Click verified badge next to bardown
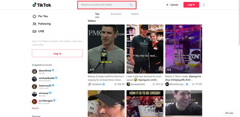The width and height of the screenshot is (240, 117). pyautogui.click(x=103, y=84)
